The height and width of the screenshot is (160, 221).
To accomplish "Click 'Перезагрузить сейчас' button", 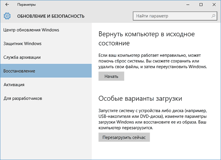I will coord(124,137).
